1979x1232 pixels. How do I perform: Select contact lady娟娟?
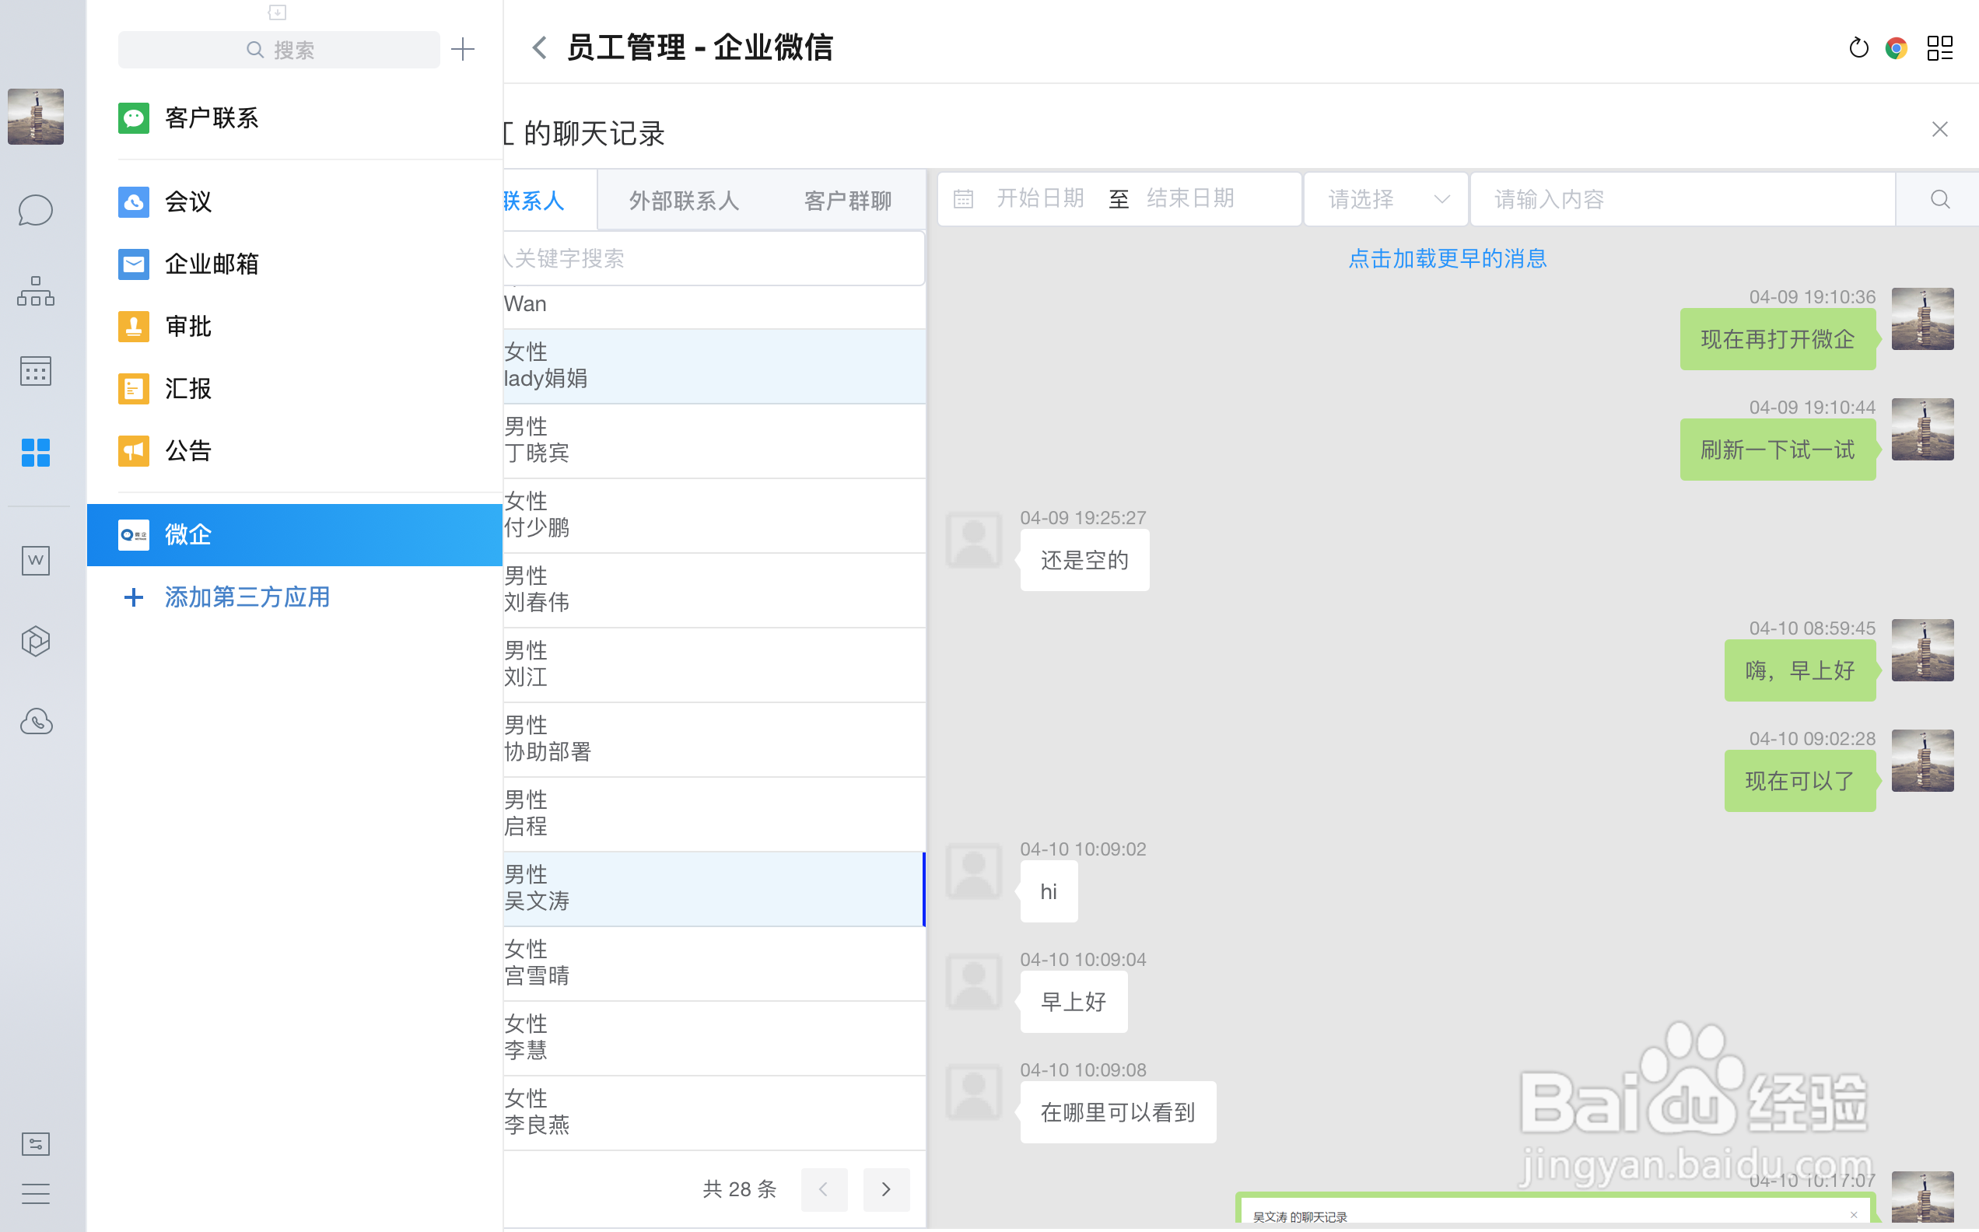coord(713,366)
